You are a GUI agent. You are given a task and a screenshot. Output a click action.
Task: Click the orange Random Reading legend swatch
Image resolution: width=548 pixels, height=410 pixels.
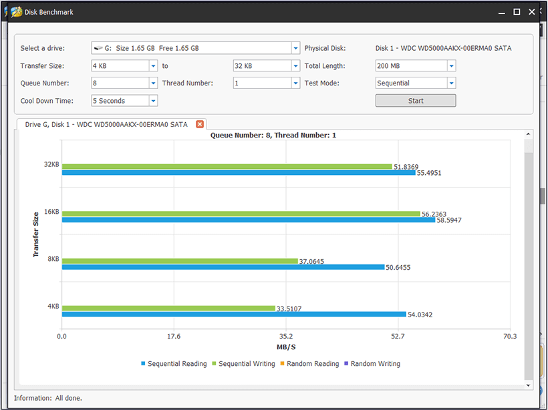[283, 363]
